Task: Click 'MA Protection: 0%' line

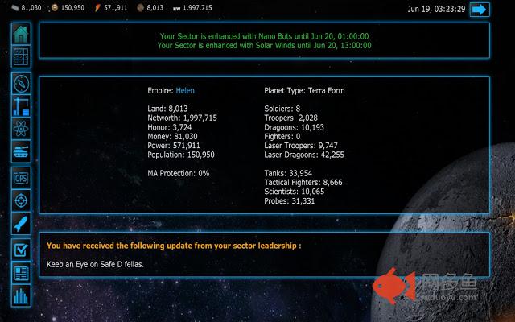Action: click(x=179, y=173)
